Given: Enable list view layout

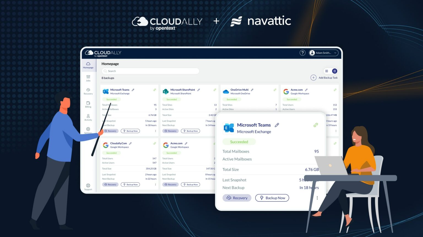Looking at the screenshot, I should (335, 71).
